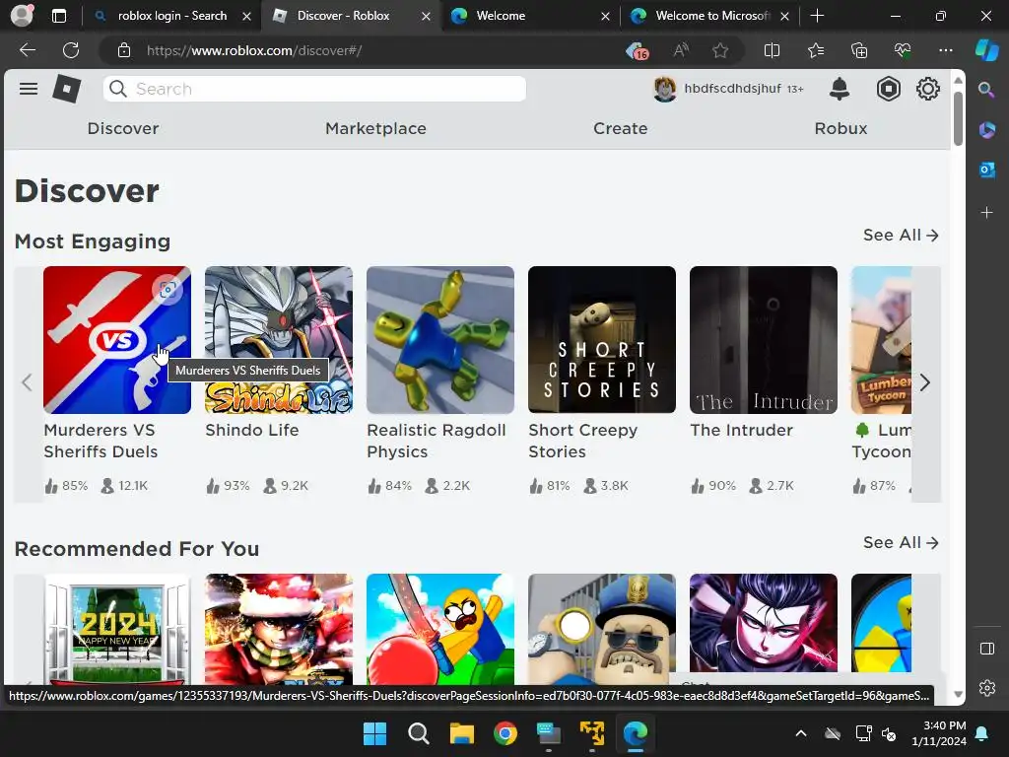View site information lock icon
The image size is (1009, 757).
click(x=124, y=50)
